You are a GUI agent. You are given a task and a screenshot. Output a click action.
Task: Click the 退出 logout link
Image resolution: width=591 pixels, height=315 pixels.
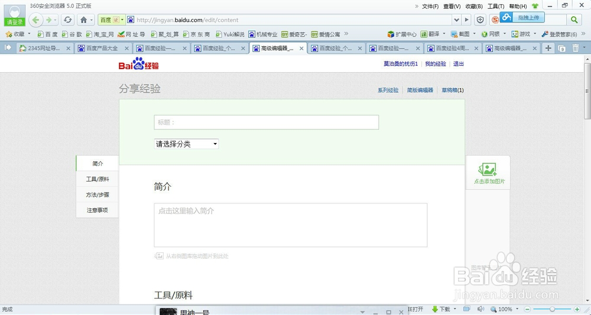459,64
